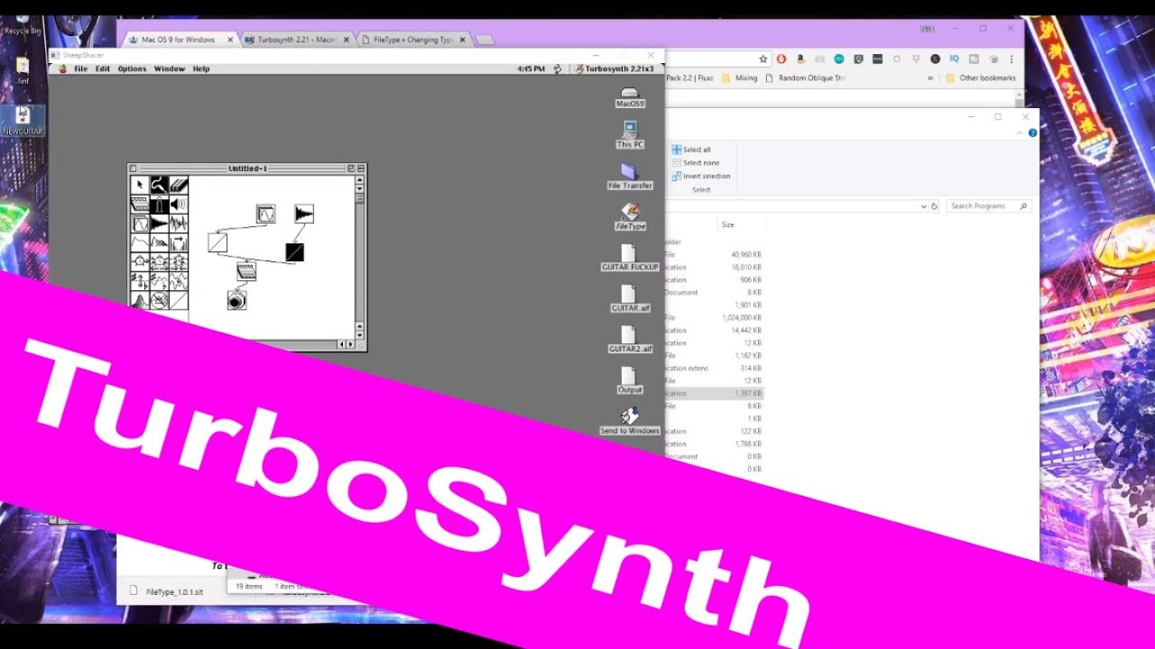Click the Amazon extension icon in Chrome

click(x=801, y=59)
